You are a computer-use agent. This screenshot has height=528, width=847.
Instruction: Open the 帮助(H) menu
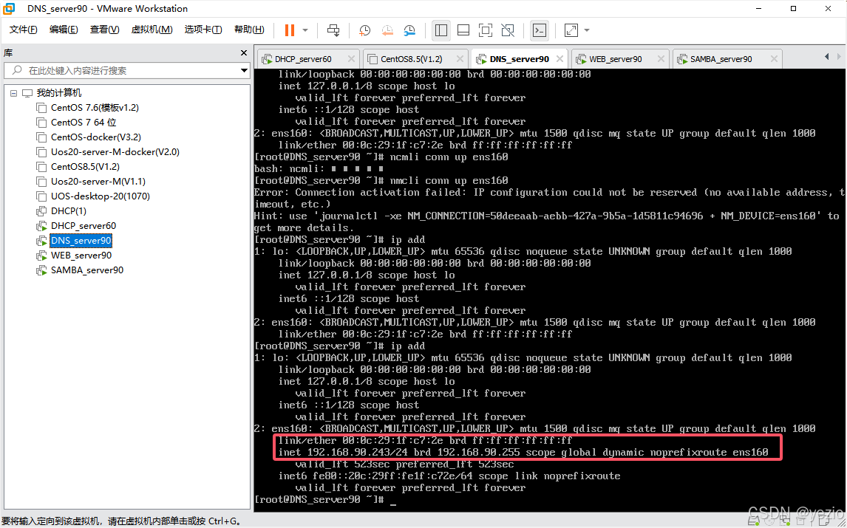[249, 30]
